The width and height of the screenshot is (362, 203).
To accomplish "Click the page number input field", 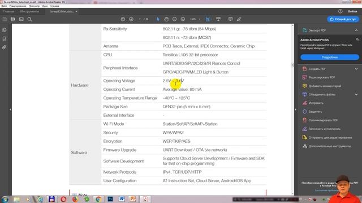I will click(140, 19).
